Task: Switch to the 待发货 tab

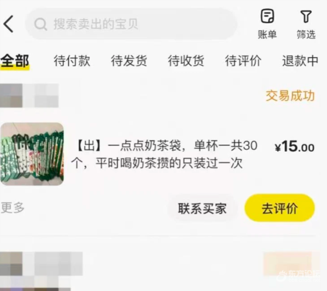Action: click(x=129, y=61)
